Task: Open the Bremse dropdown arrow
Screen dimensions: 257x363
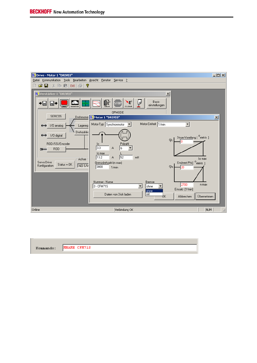Action: [x=161, y=186]
